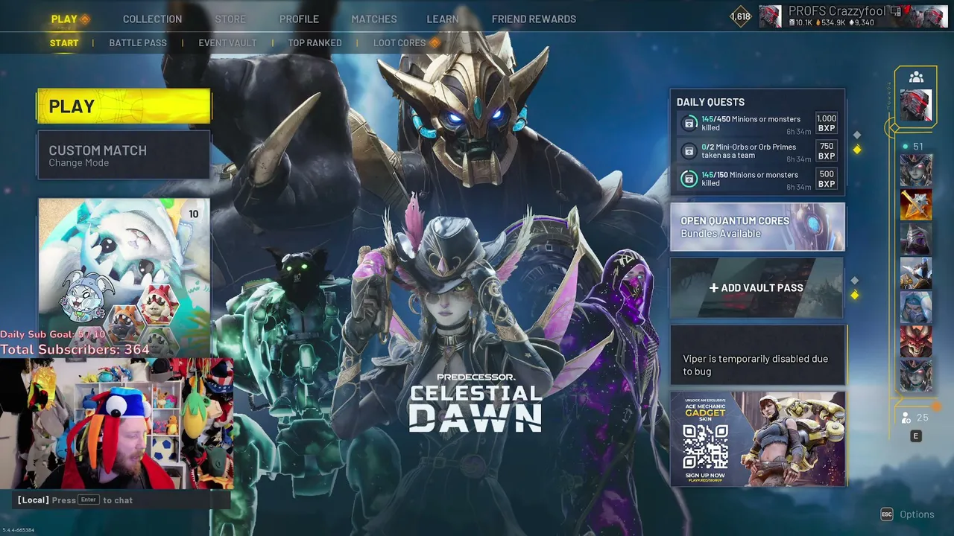Screen dimensions: 954x536
Task: Open the LOOT CORES sub-tab
Action: [x=399, y=42]
